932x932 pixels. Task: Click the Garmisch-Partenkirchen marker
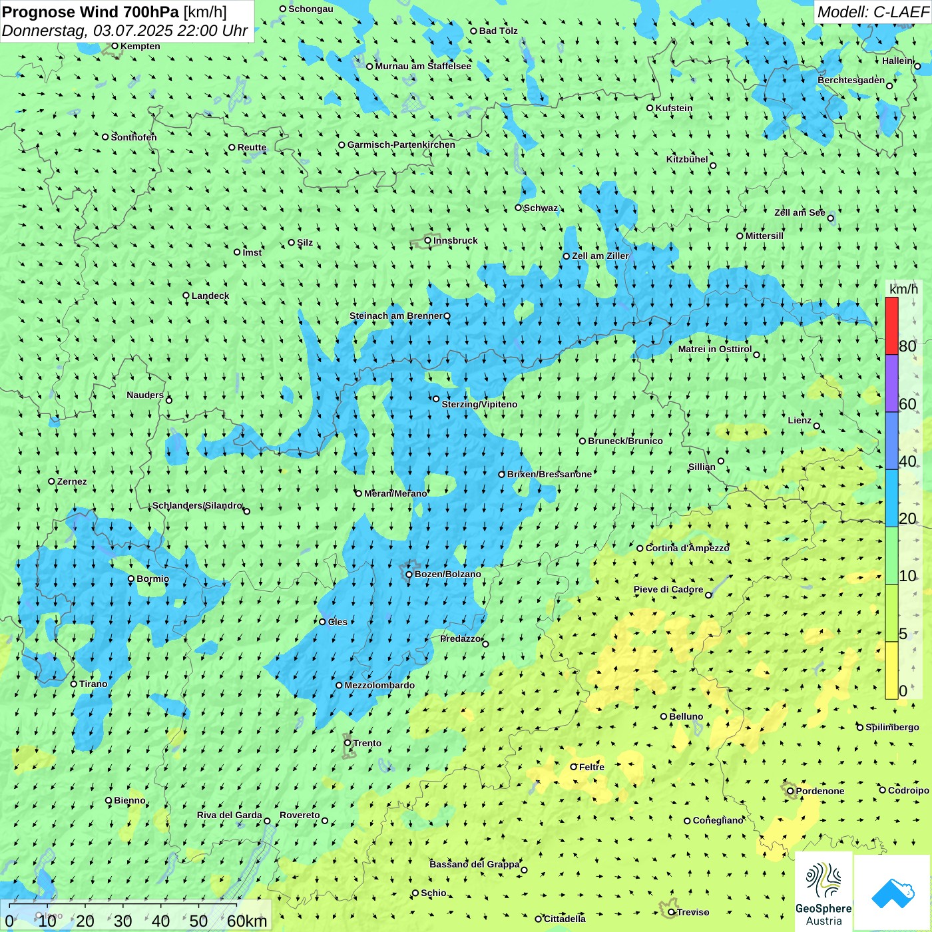tap(342, 144)
